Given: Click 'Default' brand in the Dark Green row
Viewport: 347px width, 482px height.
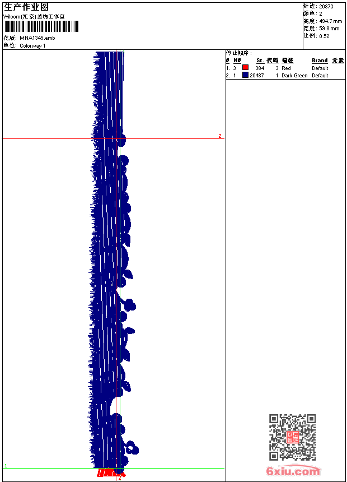Looking at the screenshot, I should 320,75.
